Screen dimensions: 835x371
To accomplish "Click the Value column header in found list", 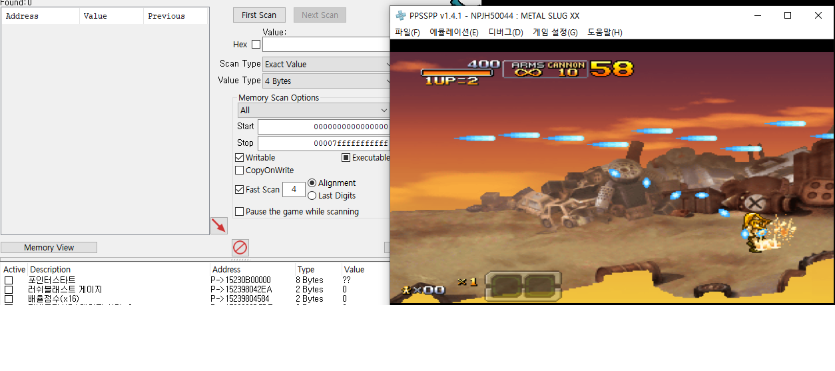I will pyautogui.click(x=111, y=16).
